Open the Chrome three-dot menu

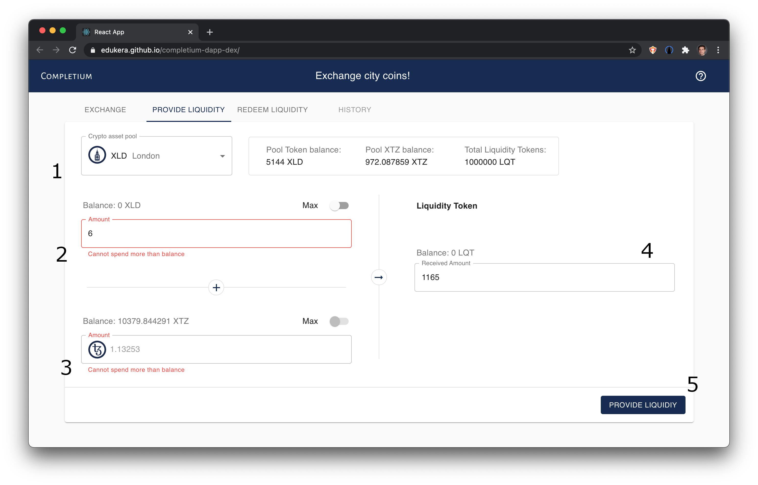coord(718,50)
